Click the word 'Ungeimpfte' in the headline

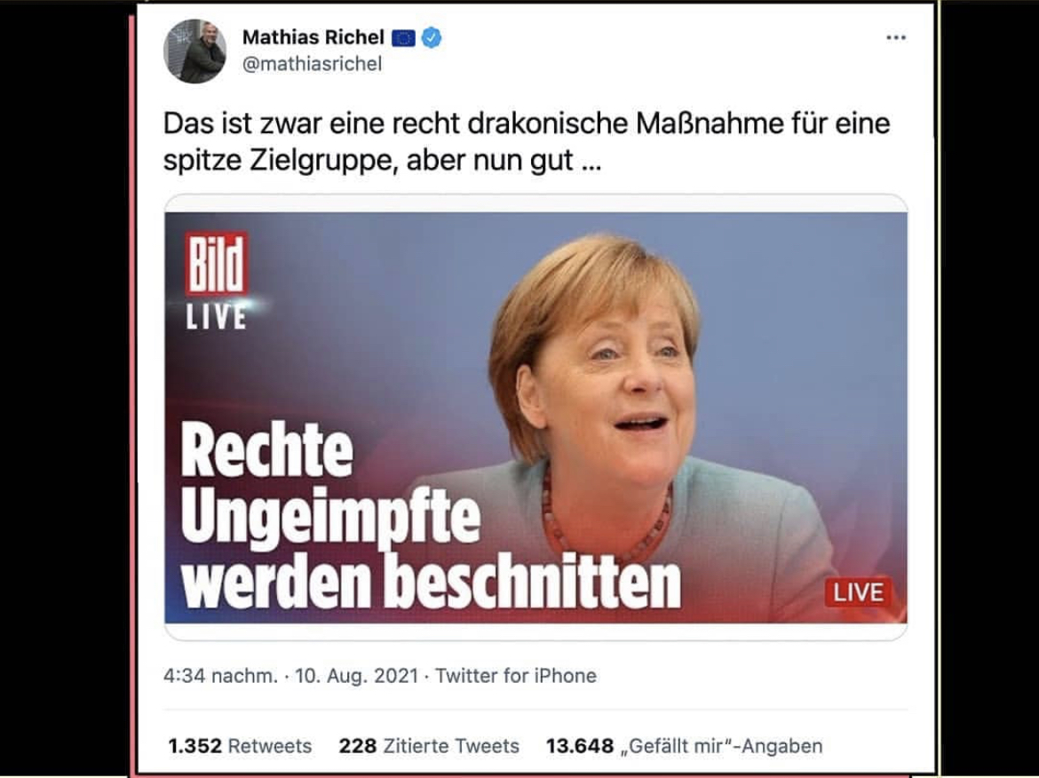[330, 517]
